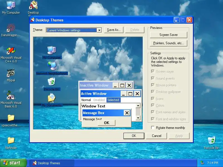This screenshot has height=167, width=223.
Task: Click the system tray network icon
Action: click(x=202, y=163)
